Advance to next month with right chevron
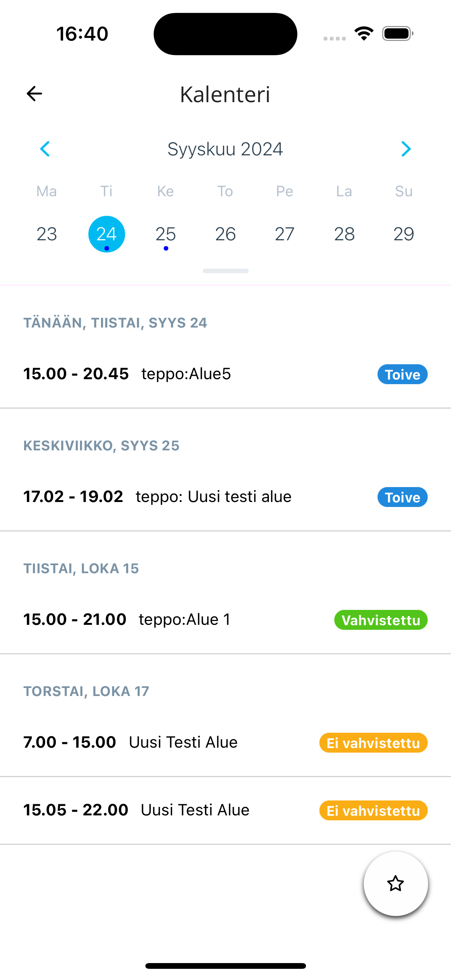The image size is (451, 978). point(406,149)
